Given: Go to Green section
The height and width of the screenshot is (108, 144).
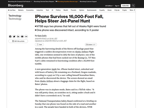Looking at the screenshot, I should tap(110, 10).
